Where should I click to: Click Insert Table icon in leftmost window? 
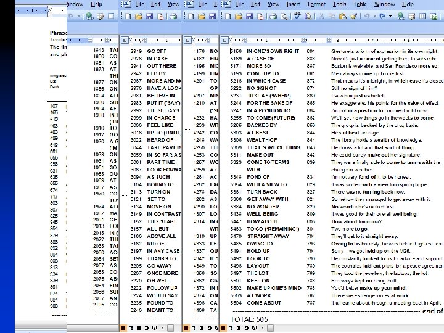pos(111,17)
